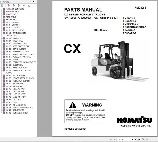158x142 pixels.
Task: Select CH 28 - REAR WHEEL / TIRE
Action: tap(18, 46)
